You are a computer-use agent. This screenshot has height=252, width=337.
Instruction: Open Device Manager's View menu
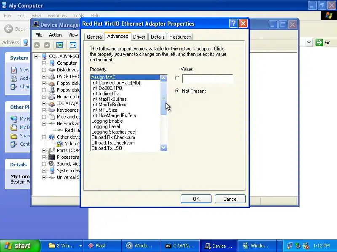coord(73,35)
